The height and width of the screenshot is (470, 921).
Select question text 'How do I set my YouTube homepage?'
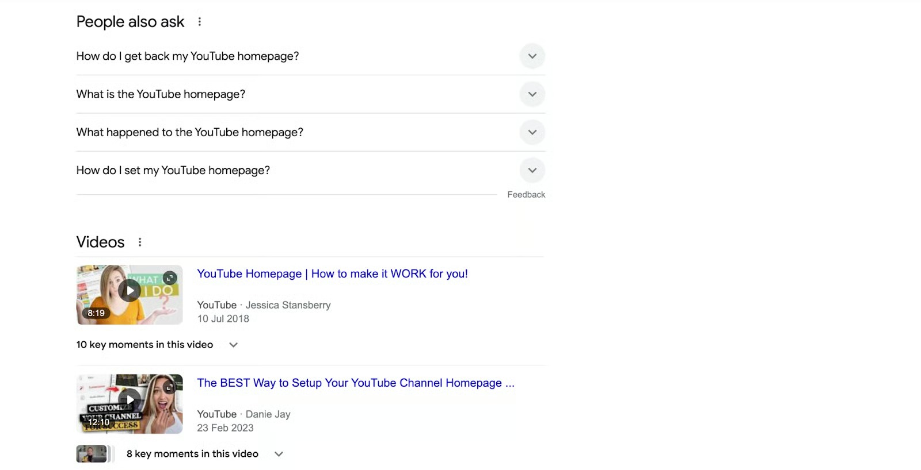tap(173, 171)
